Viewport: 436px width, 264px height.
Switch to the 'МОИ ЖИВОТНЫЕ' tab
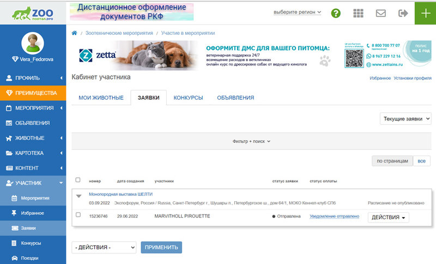101,98
